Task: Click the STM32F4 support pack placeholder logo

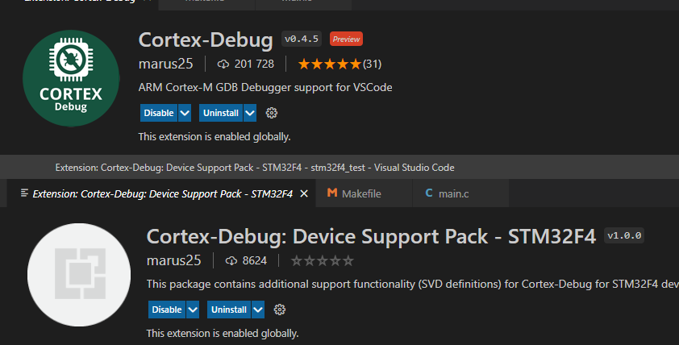Action: [79, 275]
